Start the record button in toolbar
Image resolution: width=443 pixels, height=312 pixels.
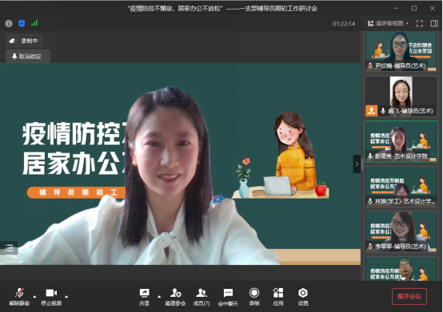pos(254,293)
